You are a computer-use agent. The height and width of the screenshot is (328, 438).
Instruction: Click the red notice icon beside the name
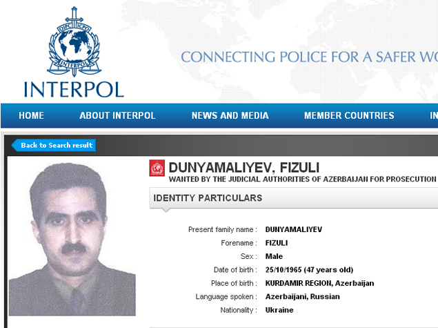pos(157,168)
